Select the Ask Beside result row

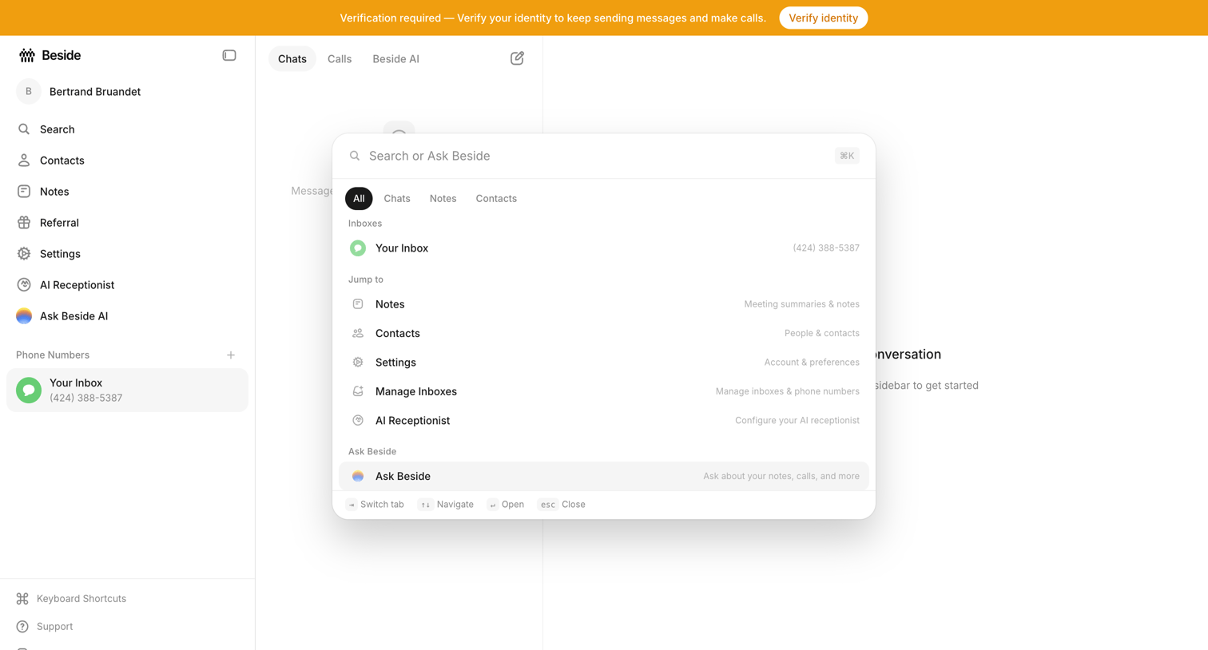tap(604, 477)
